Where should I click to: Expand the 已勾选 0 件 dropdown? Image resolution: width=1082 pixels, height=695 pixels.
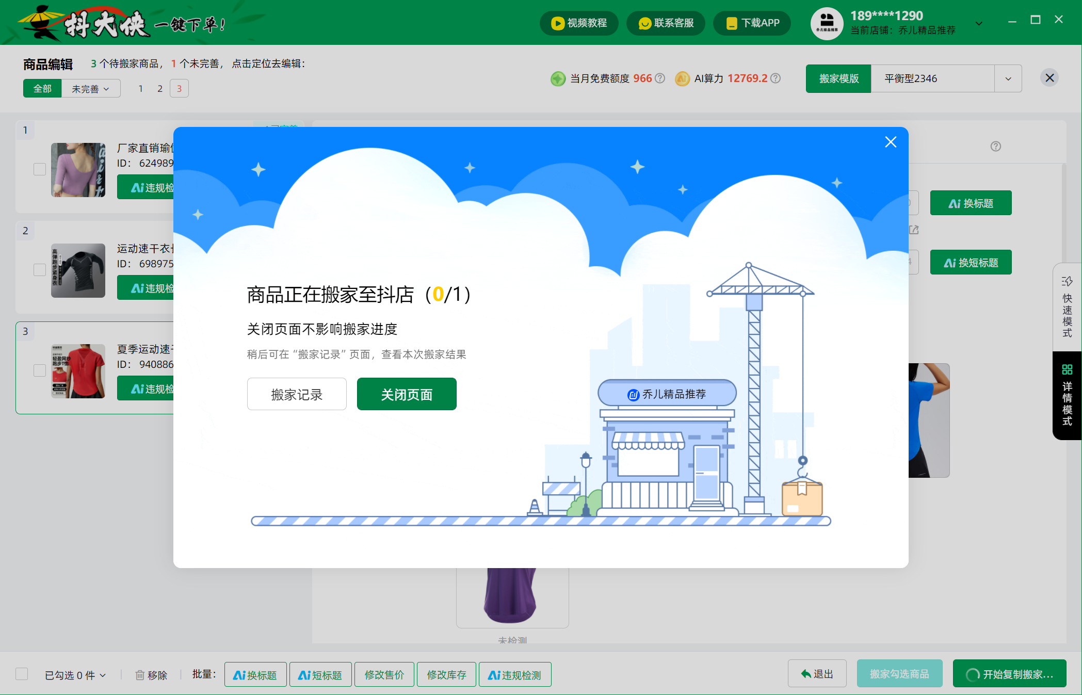coord(75,675)
